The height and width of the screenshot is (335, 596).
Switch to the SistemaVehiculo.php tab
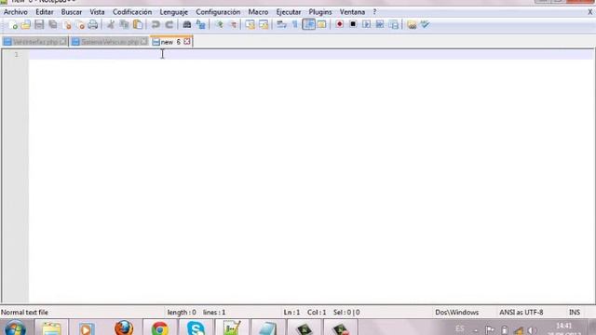(110, 42)
